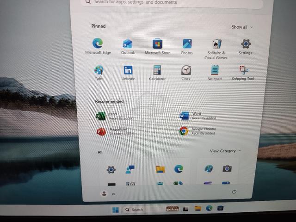Open the recommended Excel item
Screen dimensions: 296x222
click(115, 116)
